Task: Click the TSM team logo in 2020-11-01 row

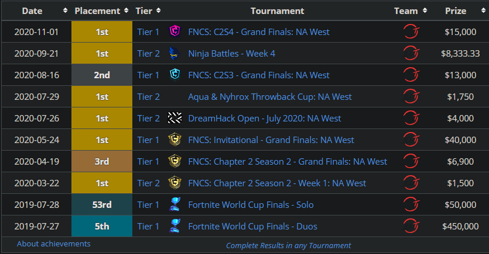Action: 411,32
